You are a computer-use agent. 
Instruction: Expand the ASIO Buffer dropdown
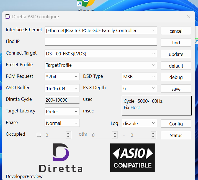62,88
